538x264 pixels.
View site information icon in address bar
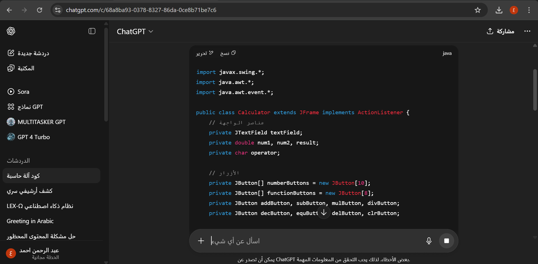pos(58,10)
